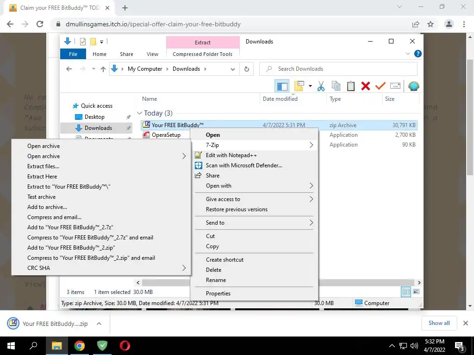Open the download item options chevron
The image size is (474, 355).
[99, 324]
